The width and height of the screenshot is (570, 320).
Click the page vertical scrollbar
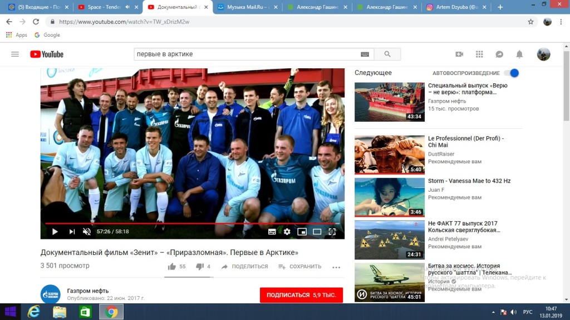(566, 86)
